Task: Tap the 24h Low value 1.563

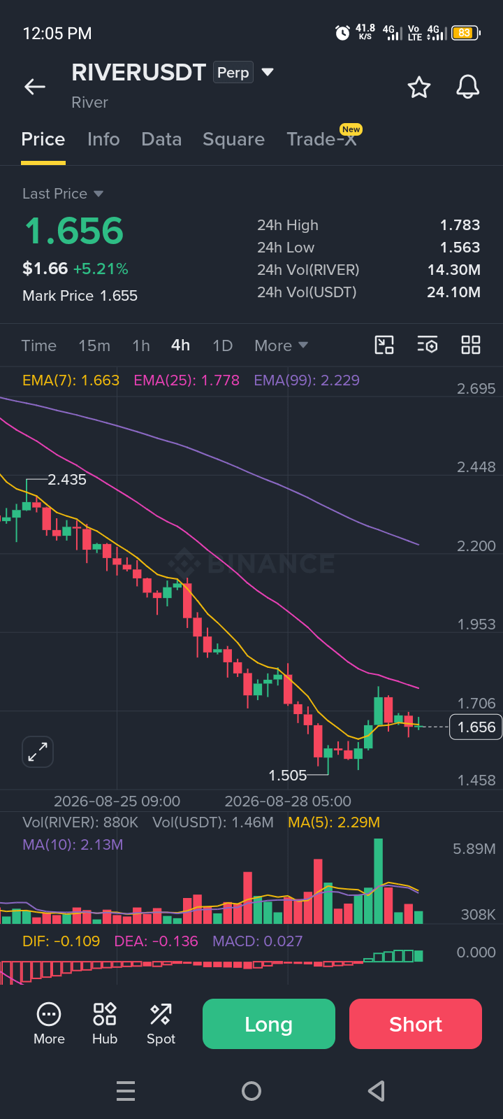Action: coord(460,248)
